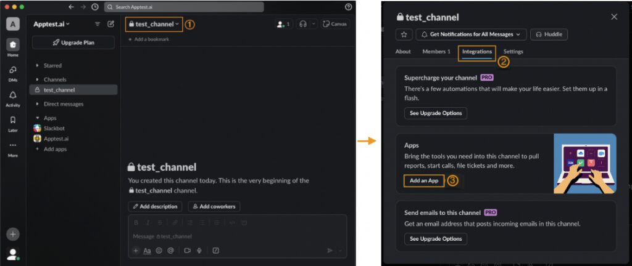The width and height of the screenshot is (632, 266).
Task: Click the emoji picker icon
Action: [x=159, y=251]
